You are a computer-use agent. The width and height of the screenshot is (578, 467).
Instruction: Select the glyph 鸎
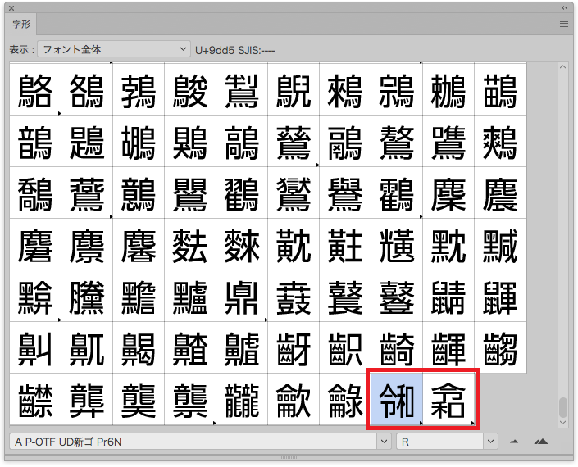point(190,193)
